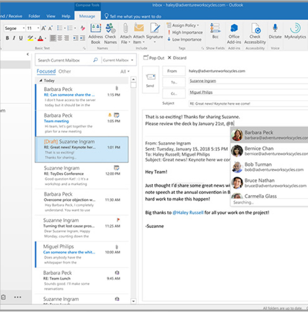Open Miguel Philips whitepaper email
Image resolution: width=308 pixels, height=312 pixels.
pyautogui.click(x=81, y=254)
